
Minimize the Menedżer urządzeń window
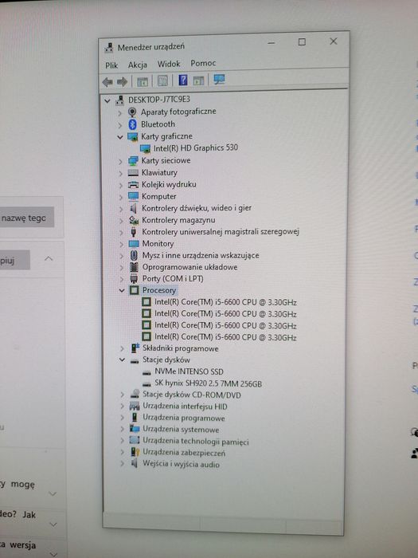(272, 43)
